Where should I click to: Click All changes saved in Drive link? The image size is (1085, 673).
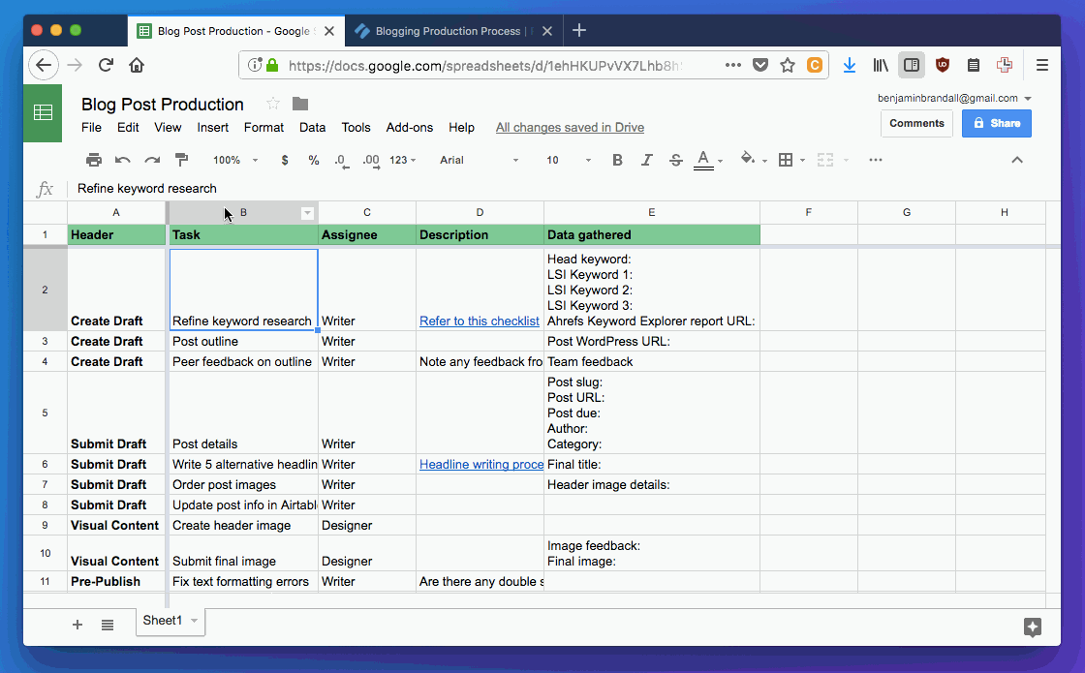coord(570,127)
